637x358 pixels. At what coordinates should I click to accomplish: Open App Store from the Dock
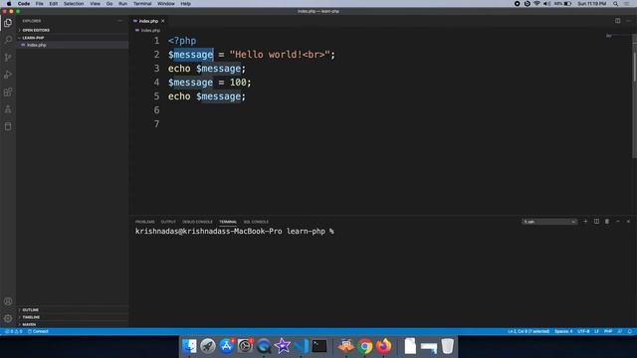click(x=226, y=346)
